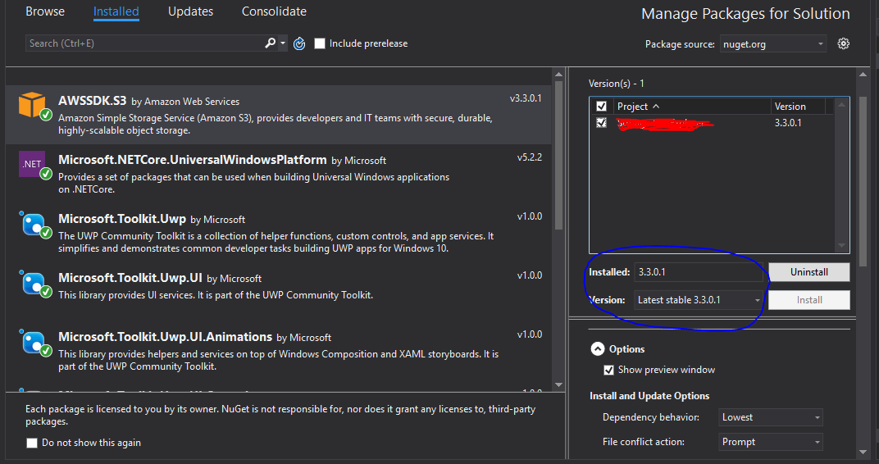Click the project list scroll-down arrow
The width and height of the screenshot is (879, 464).
pos(841,245)
